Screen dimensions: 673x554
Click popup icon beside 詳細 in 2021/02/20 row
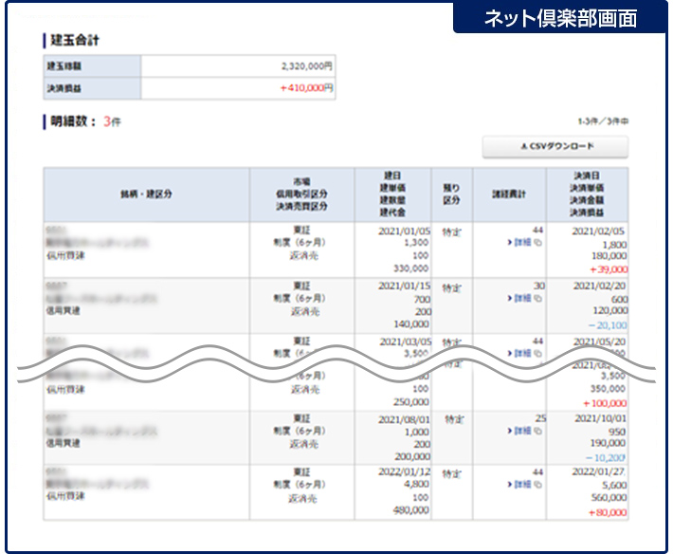click(x=538, y=298)
